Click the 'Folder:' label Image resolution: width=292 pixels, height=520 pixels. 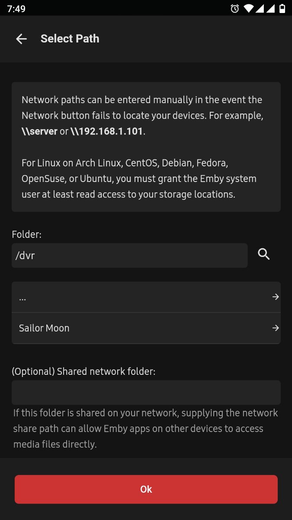click(26, 234)
